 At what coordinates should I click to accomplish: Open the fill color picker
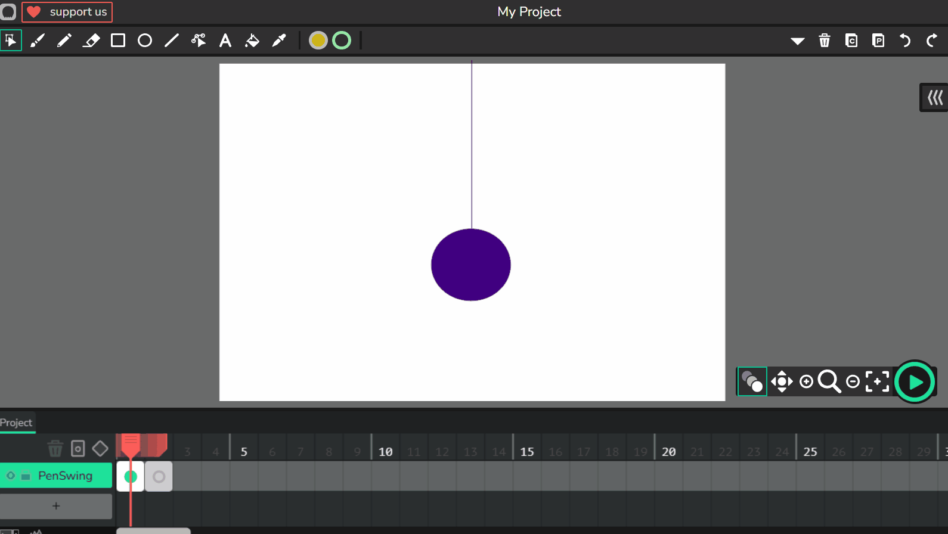318,41
